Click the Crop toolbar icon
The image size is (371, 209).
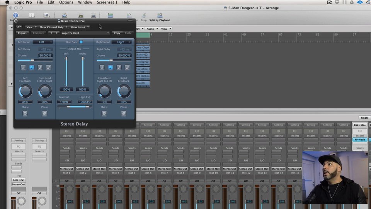click(144, 15)
